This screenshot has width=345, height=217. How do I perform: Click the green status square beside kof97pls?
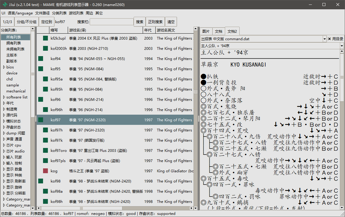tap(45, 161)
